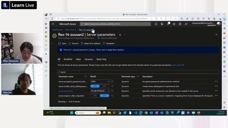Open PowerPoint from the taskbar
The width and height of the screenshot is (228, 128).
tap(199, 113)
